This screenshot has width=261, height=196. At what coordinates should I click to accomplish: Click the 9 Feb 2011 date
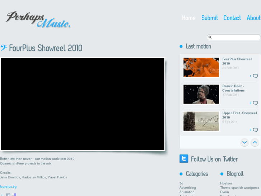[230, 122]
